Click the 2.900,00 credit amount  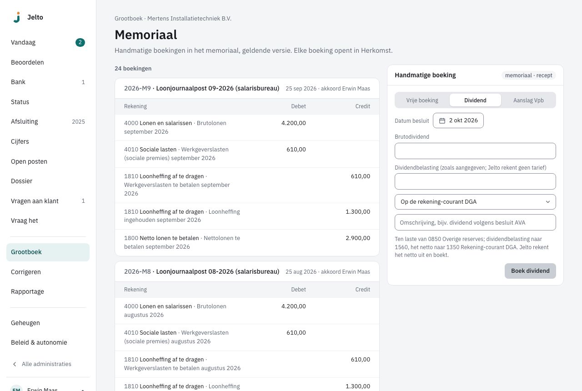tap(358, 238)
